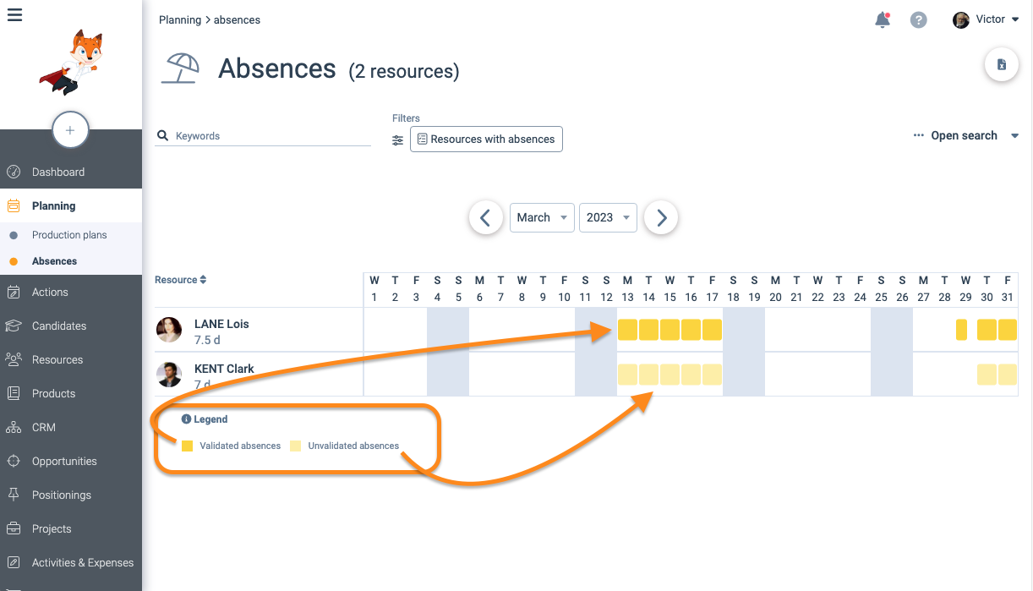
Task: Go to previous month arrow
Action: [x=485, y=217]
